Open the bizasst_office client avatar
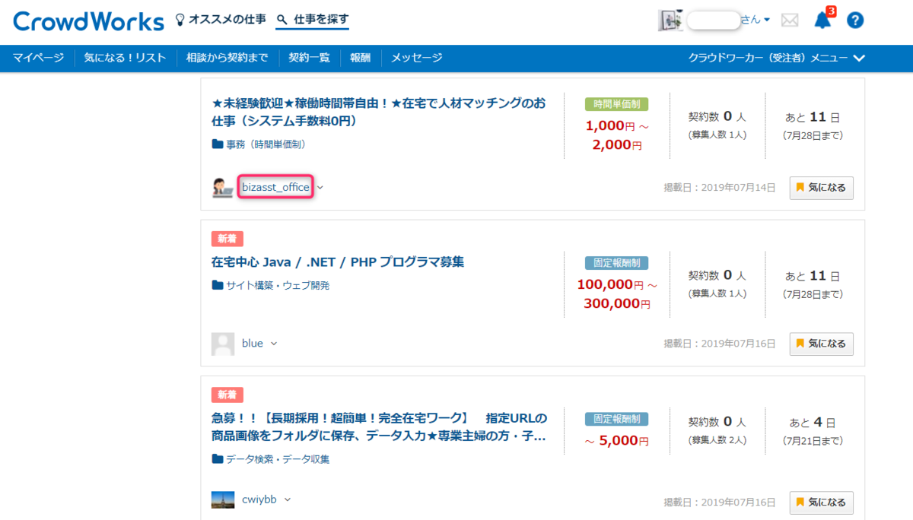 coord(223,187)
